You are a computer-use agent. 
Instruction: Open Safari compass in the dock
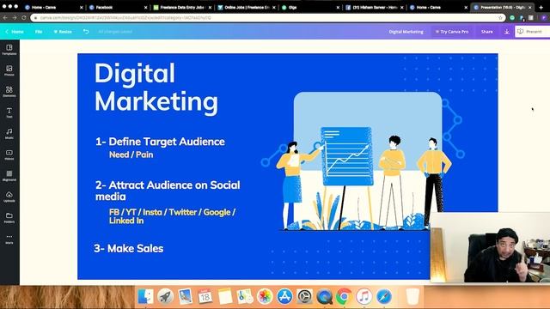coord(384,297)
